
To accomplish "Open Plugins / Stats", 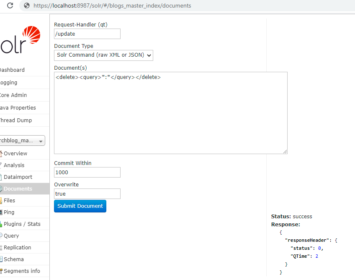I will click(x=22, y=224).
